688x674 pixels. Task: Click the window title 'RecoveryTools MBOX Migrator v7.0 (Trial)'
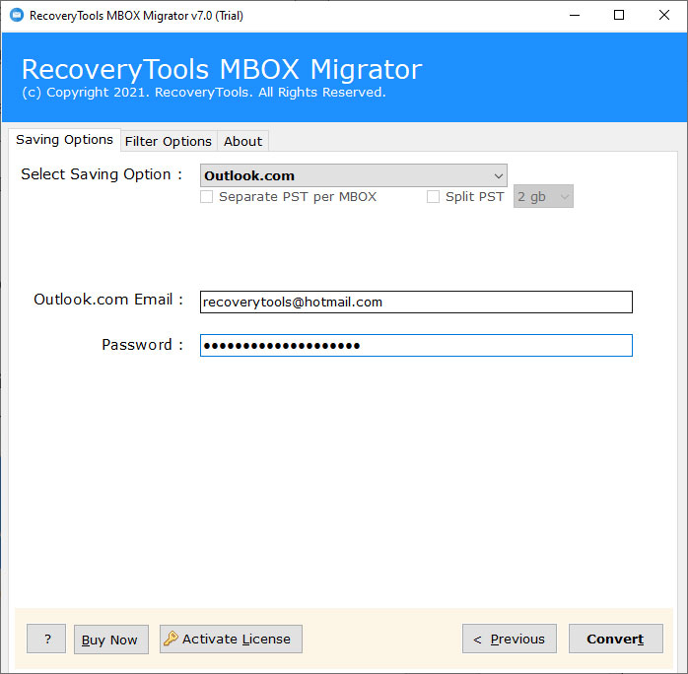136,16
